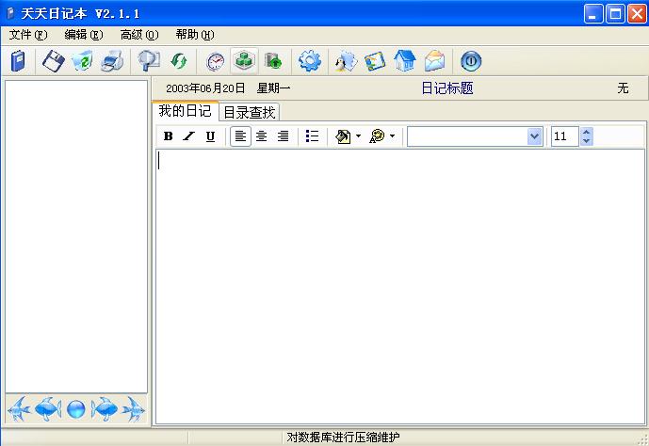Expand the palette icon dropdown arrow
Viewport: 649px width, 446px height.
pos(392,136)
